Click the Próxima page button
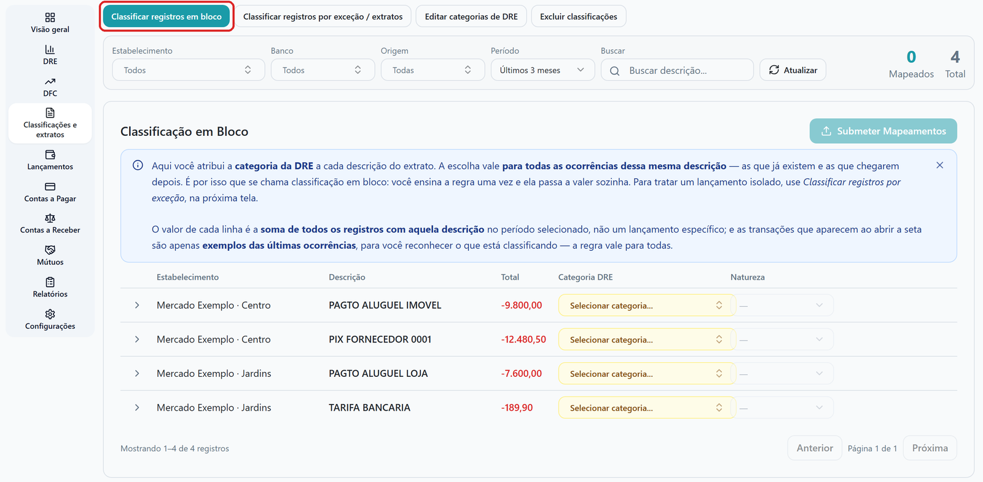Image resolution: width=983 pixels, height=482 pixels. pos(930,448)
